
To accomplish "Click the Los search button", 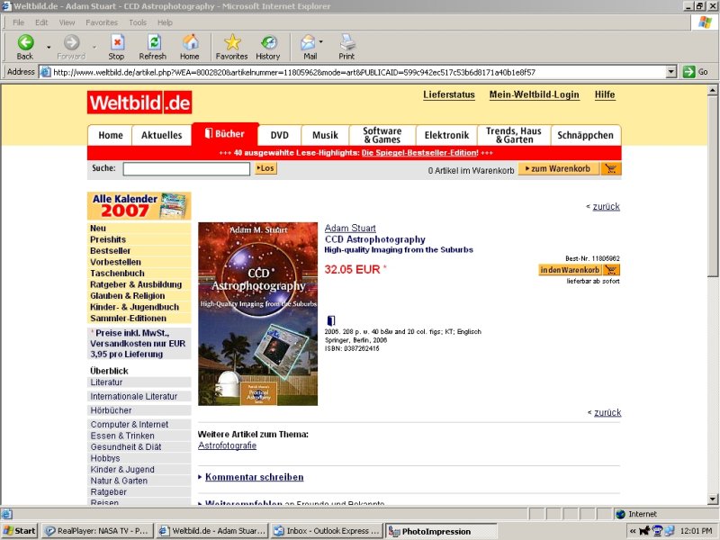I will (x=265, y=168).
